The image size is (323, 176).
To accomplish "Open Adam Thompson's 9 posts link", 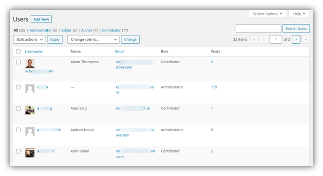I will coord(212,62).
